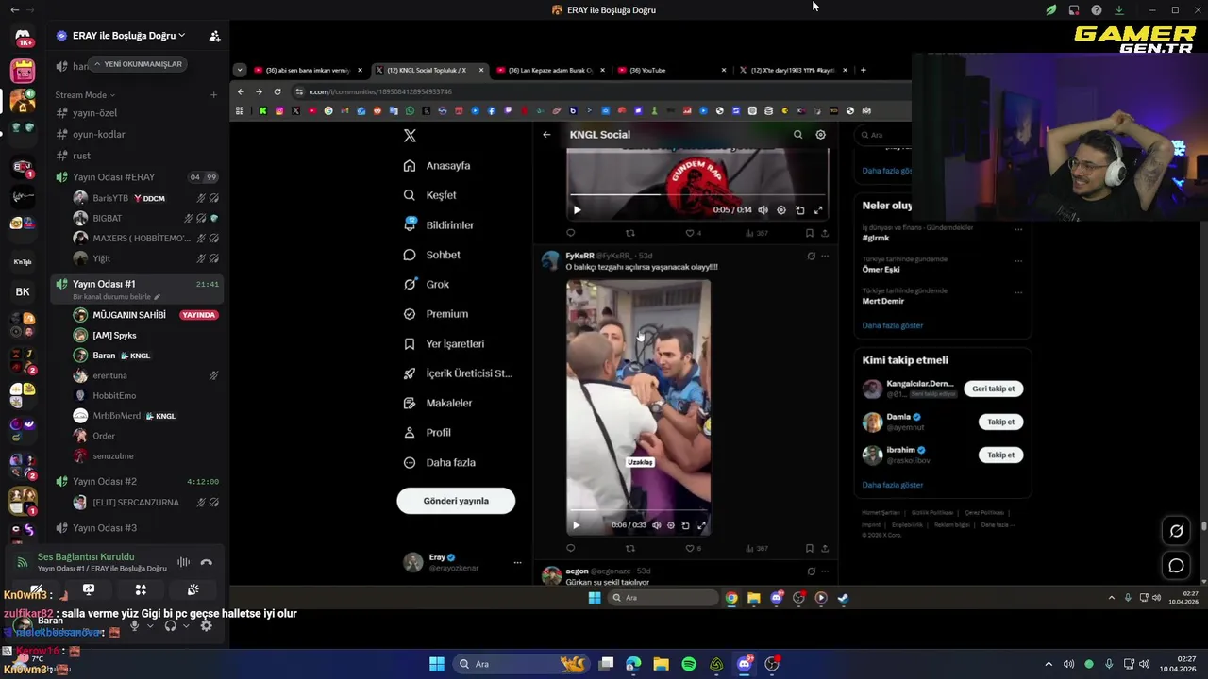Like the Gündem Rap post with 4 likes

click(693, 233)
